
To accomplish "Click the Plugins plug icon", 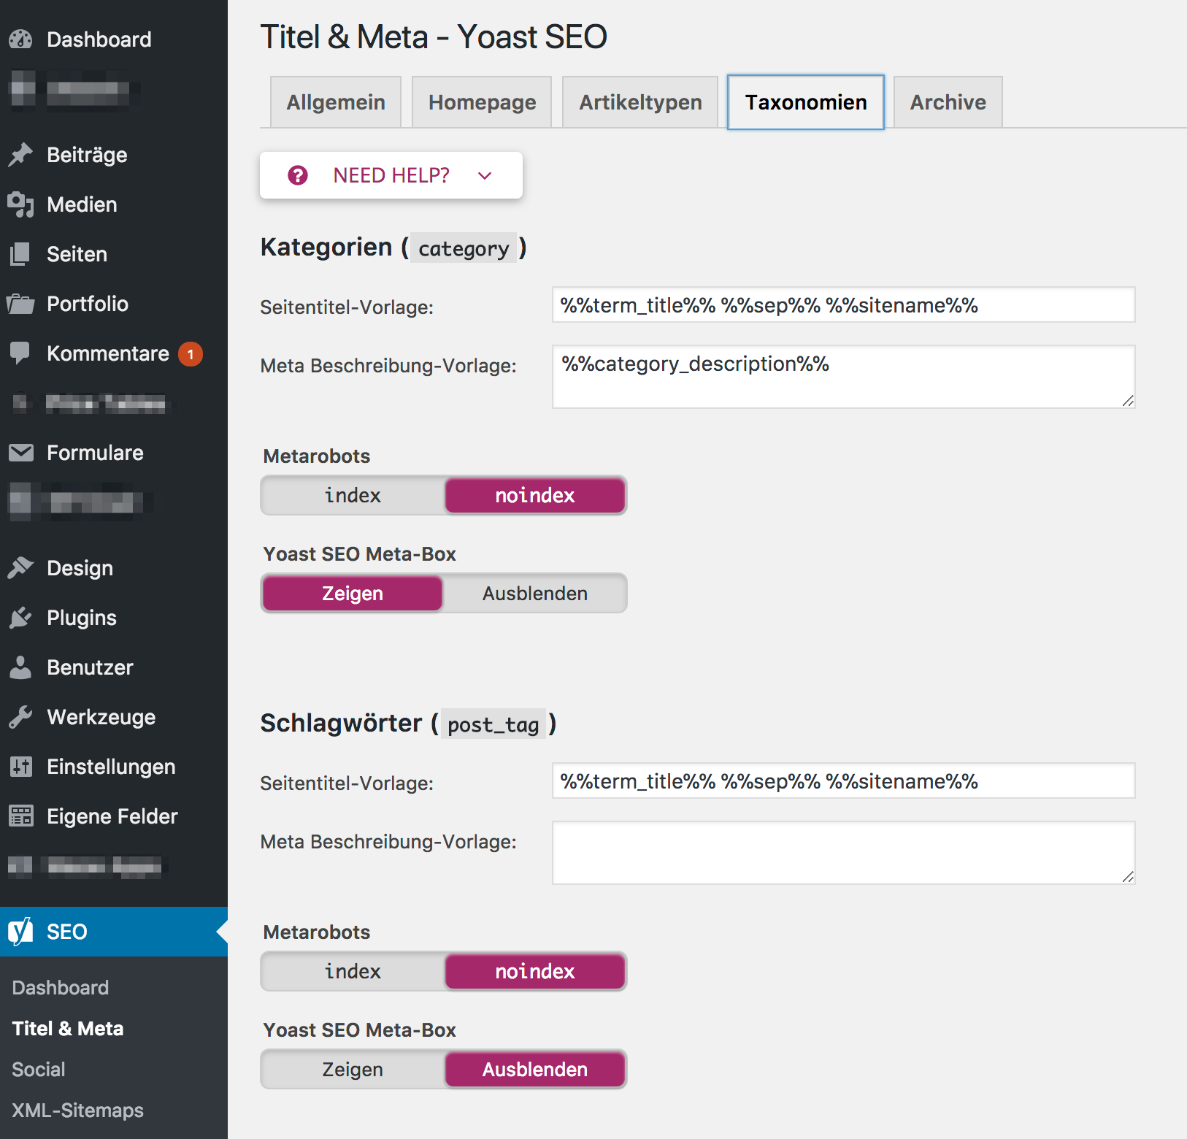I will (x=21, y=618).
